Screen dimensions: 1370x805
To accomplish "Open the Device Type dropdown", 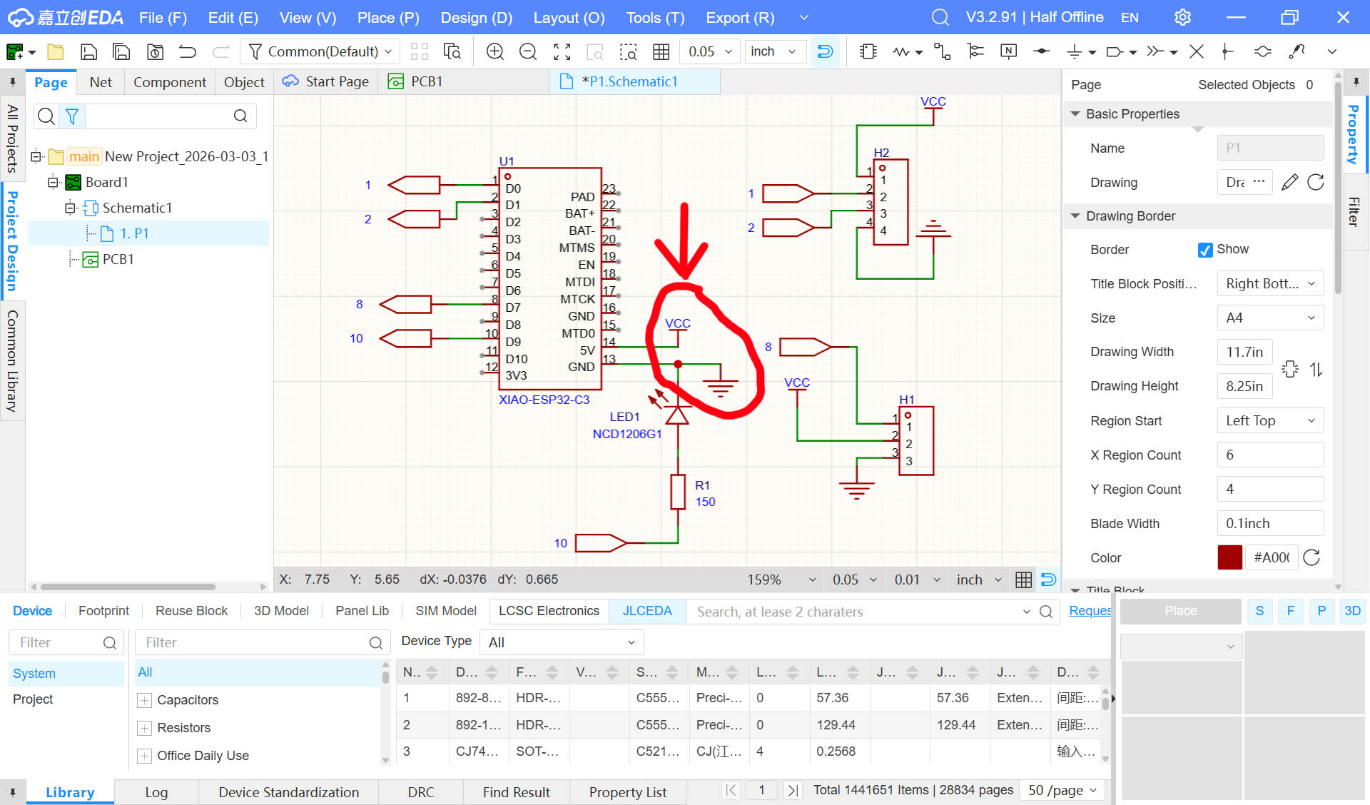I will point(562,642).
